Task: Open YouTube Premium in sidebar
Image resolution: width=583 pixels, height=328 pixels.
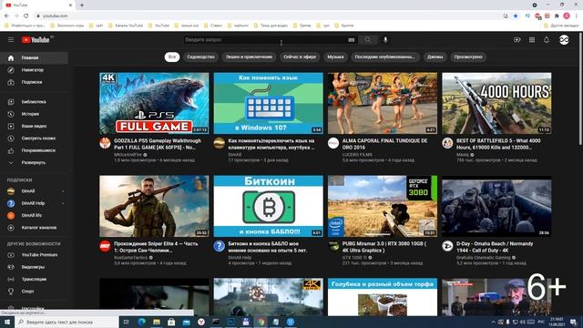Action: [x=34, y=255]
